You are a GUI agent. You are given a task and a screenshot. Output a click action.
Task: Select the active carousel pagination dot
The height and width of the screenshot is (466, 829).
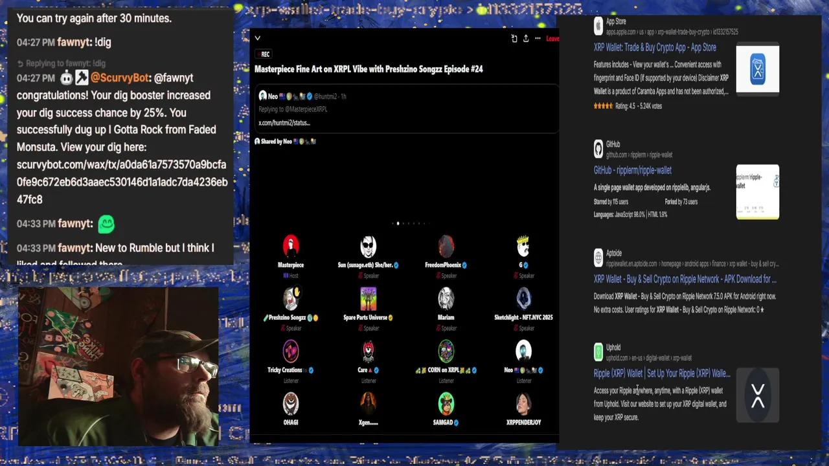pos(398,223)
